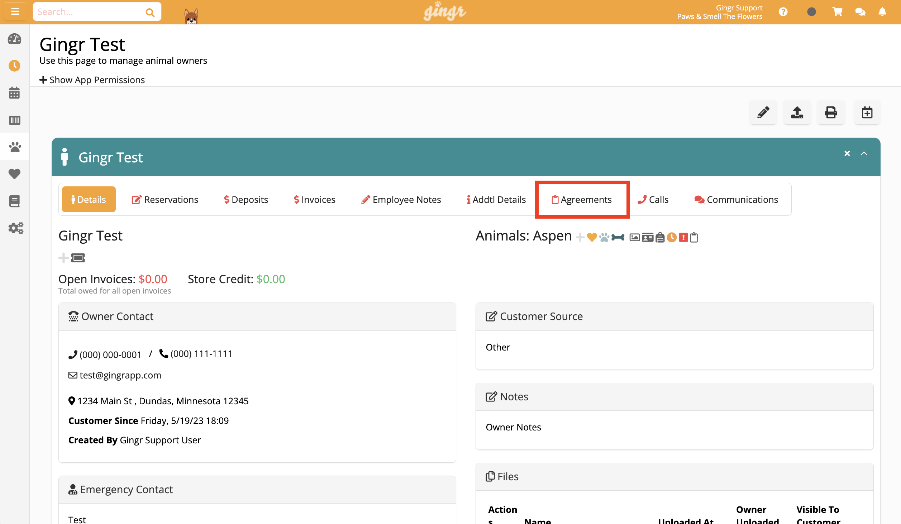Click Aspen's red exclamation alert icon
This screenshot has width=901, height=524.
click(683, 237)
